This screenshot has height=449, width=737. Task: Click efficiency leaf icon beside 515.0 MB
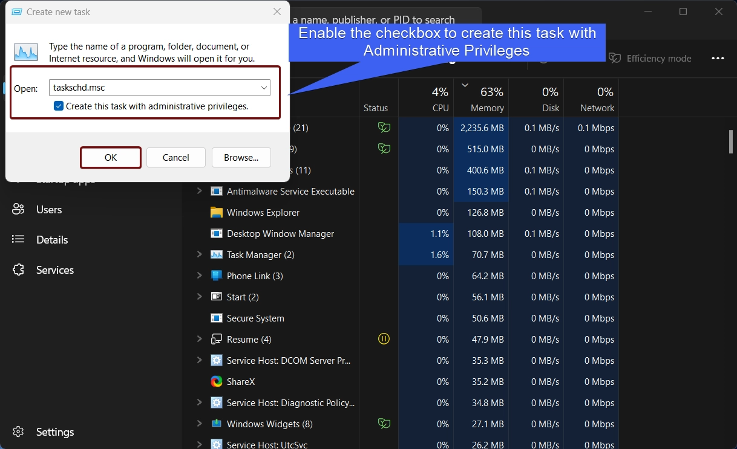point(384,149)
